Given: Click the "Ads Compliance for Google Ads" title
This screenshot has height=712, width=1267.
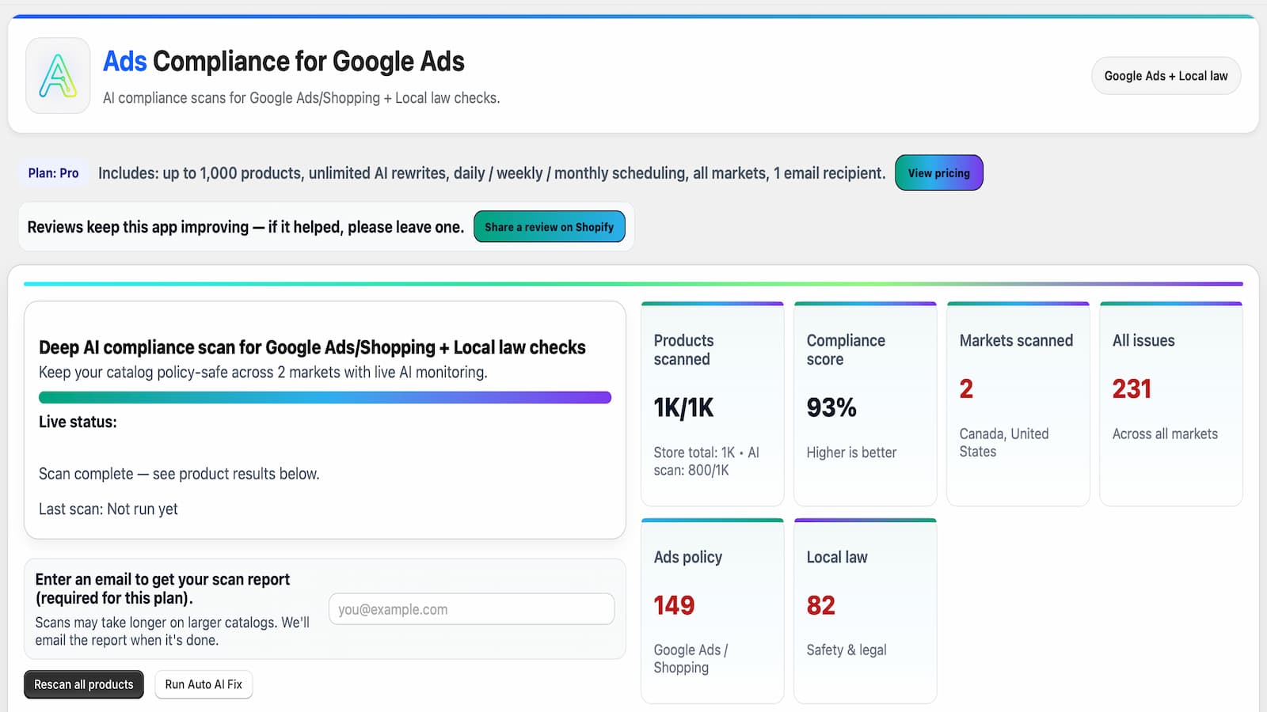Looking at the screenshot, I should tap(283, 62).
